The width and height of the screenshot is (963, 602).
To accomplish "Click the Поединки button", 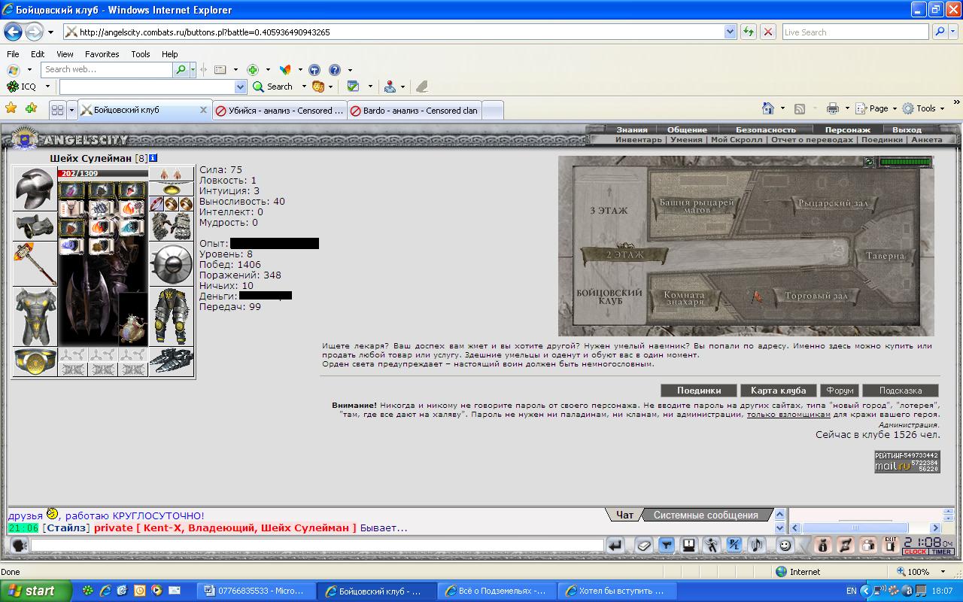I will [698, 391].
